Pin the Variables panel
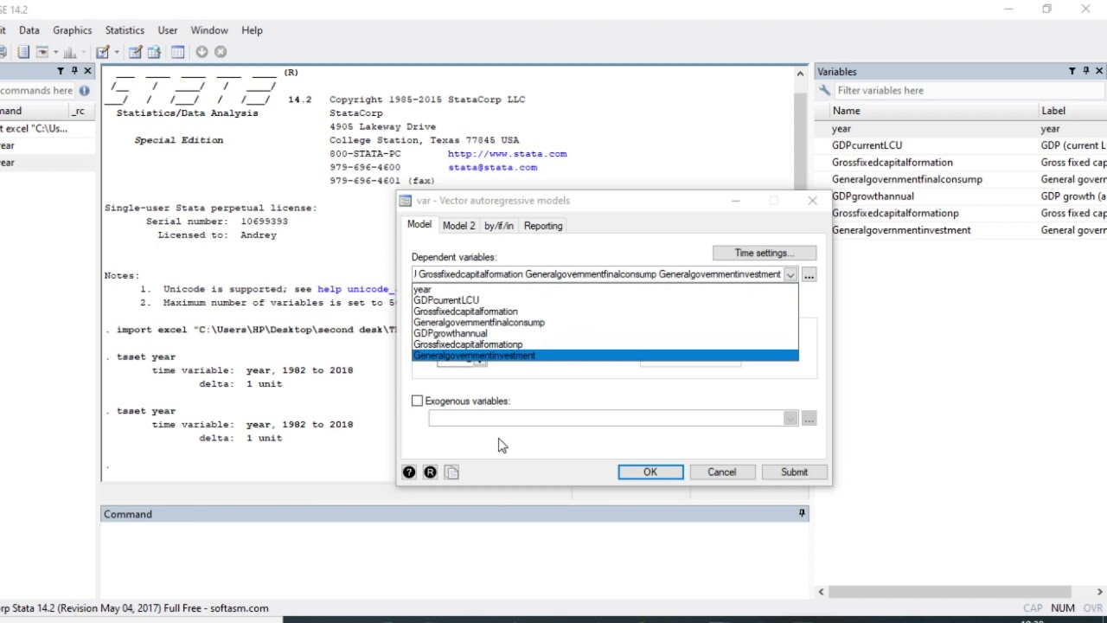Screen dimensions: 1107x623 coord(1086,71)
